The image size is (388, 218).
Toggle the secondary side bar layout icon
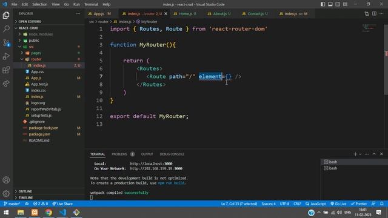(338, 4)
